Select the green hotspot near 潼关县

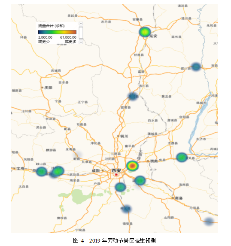pyautogui.click(x=182, y=157)
